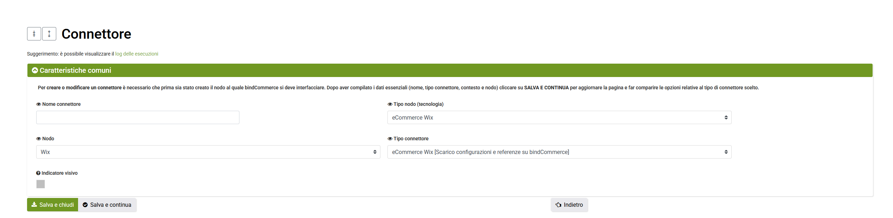Pick the gray Indicatore visivo color swatch
This screenshot has height=218, width=893.
coord(41,184)
